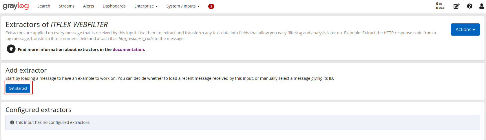Follow the documentation link
486x140 pixels.
[x=128, y=50]
